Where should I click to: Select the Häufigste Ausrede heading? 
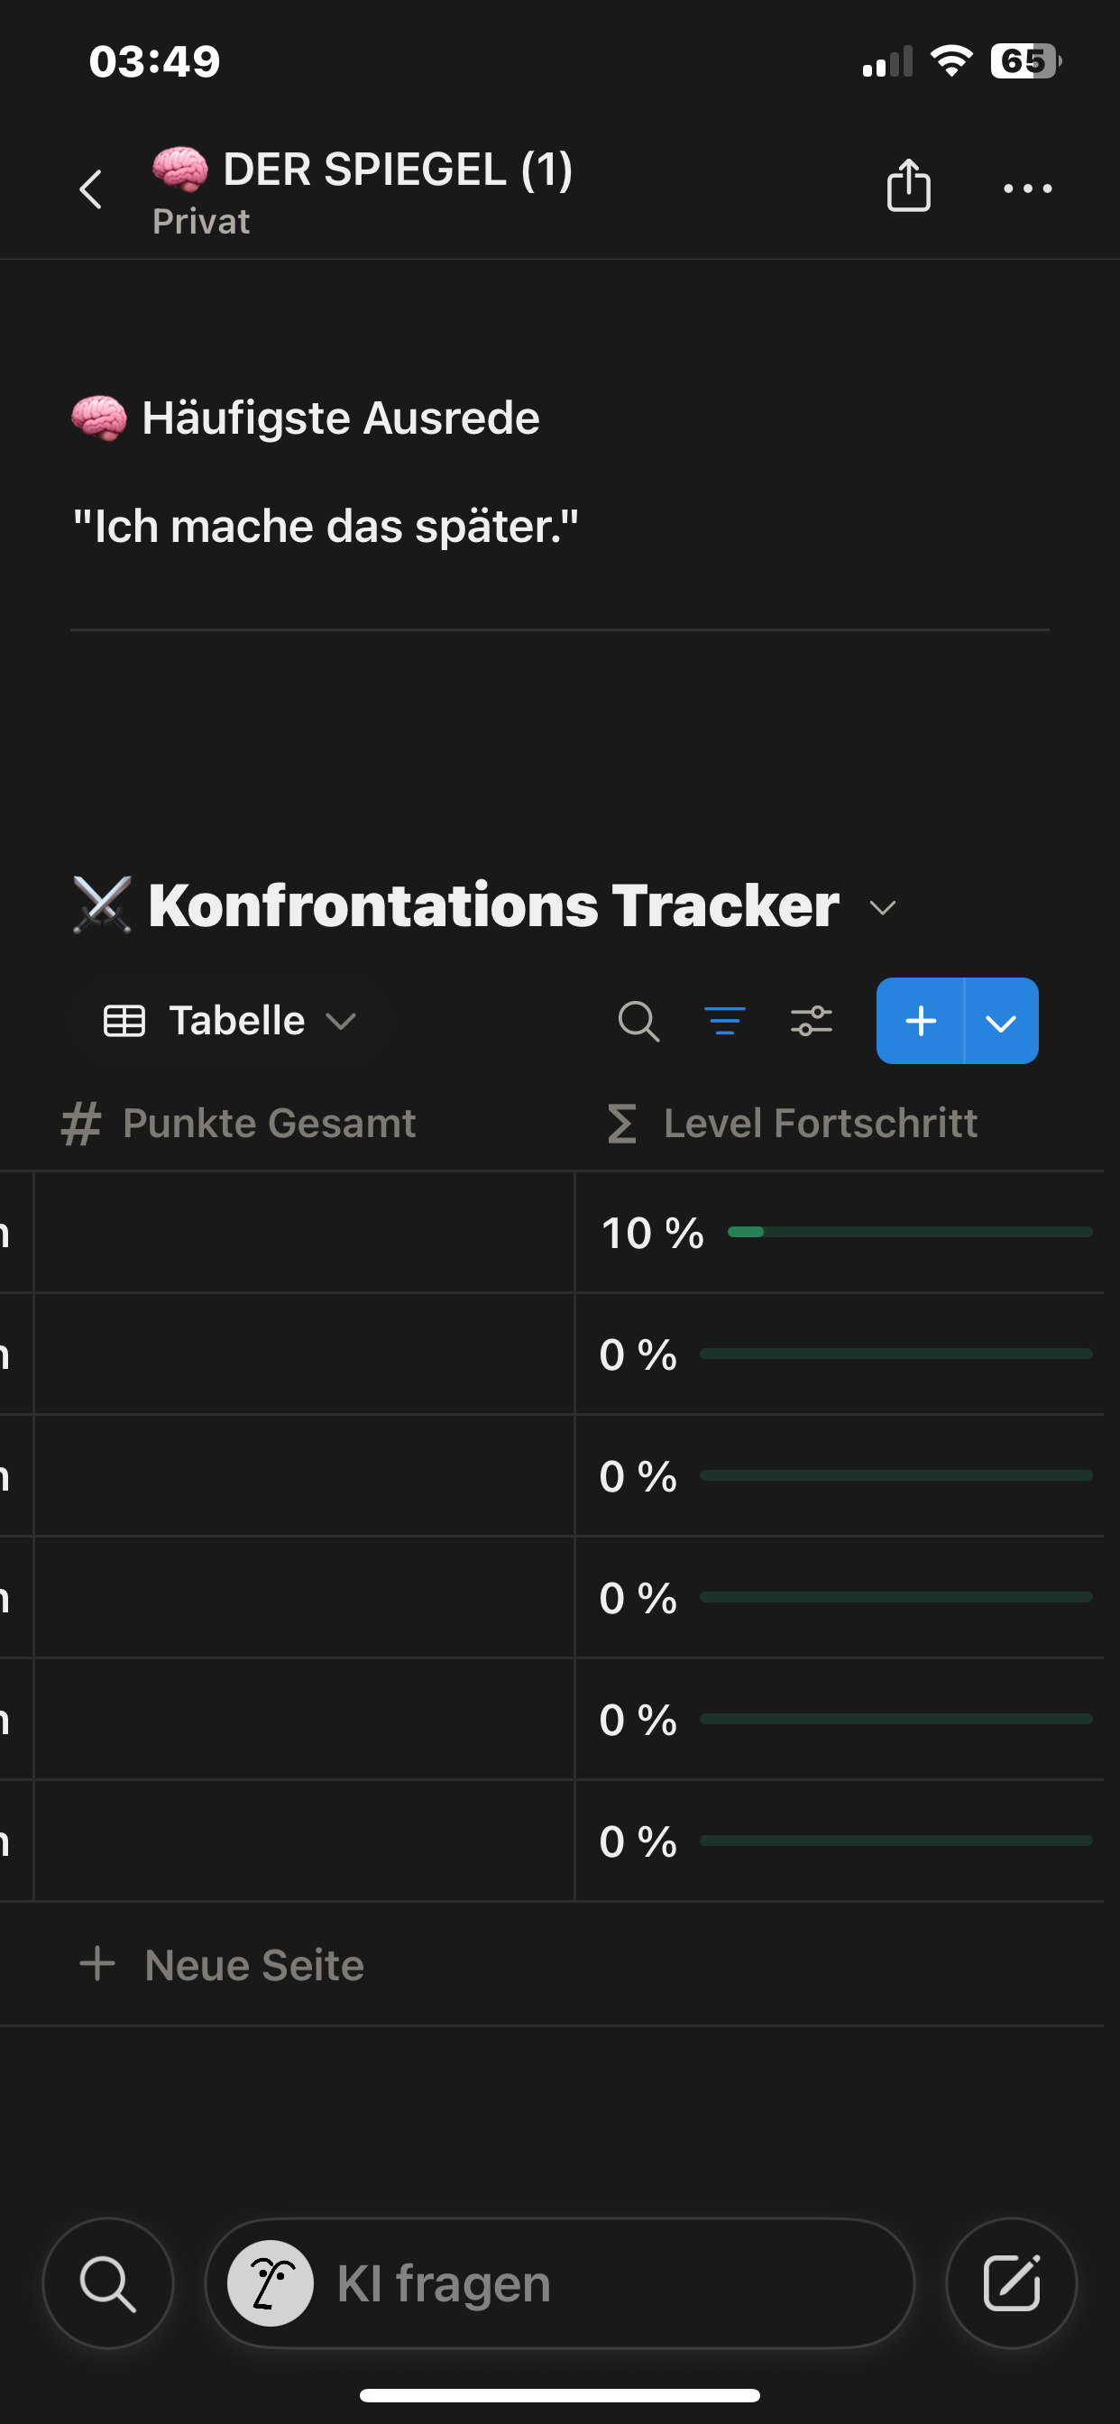point(340,418)
